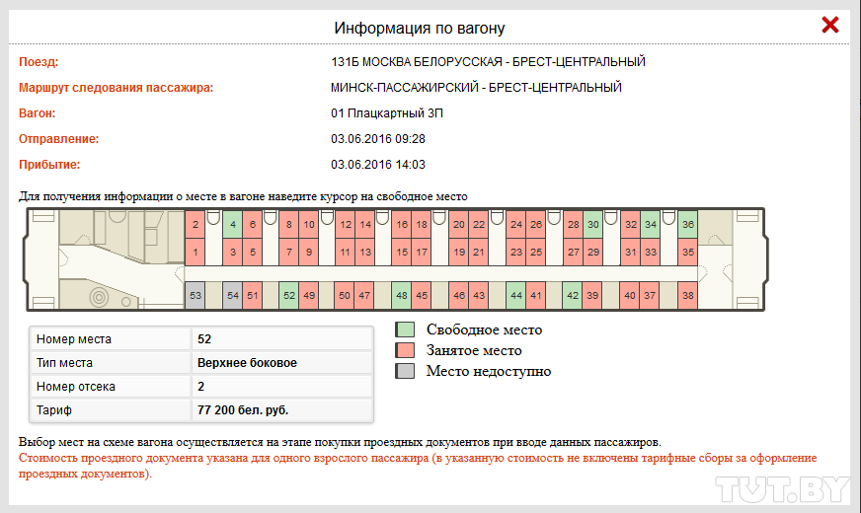
Task: Click occupied seat 20
Action: [458, 225]
